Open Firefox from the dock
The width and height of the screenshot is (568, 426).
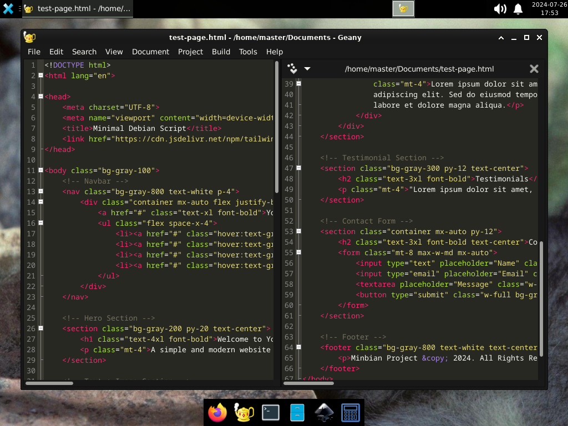[217, 412]
